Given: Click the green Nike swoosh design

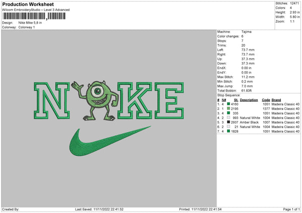Looking at the screenshot, I should 110,141.
